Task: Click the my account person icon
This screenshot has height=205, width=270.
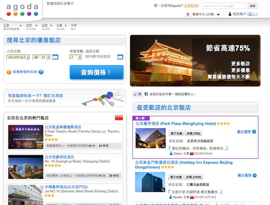Action: (230, 14)
